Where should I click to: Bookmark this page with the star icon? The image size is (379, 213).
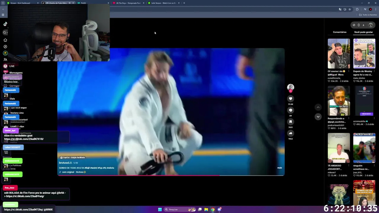coord(349,9)
